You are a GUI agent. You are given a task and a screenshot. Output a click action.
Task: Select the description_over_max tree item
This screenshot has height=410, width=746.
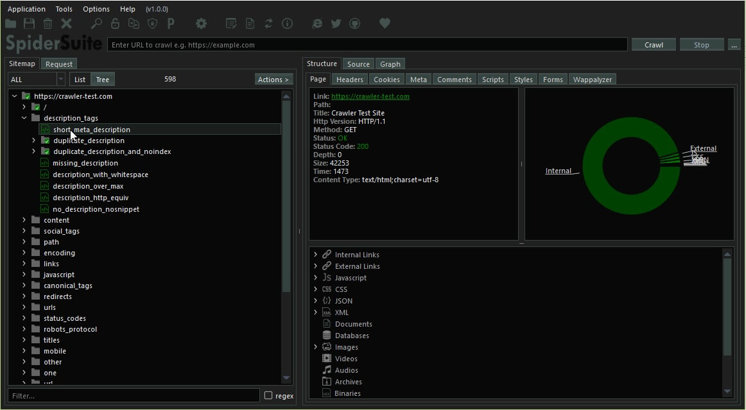pos(88,186)
